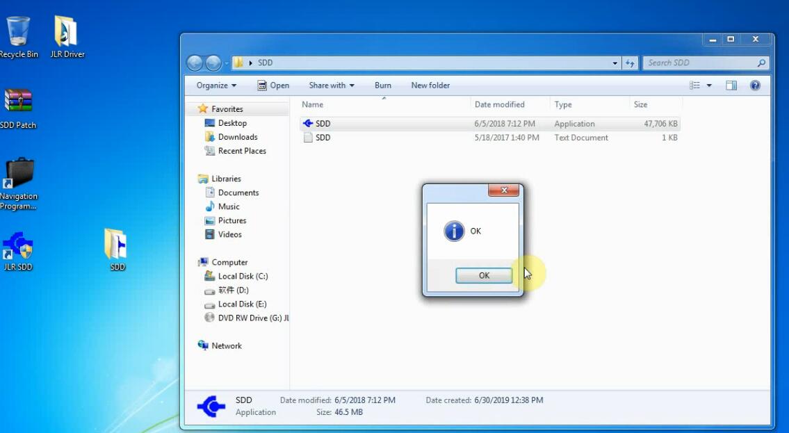The height and width of the screenshot is (433, 789).
Task: Click the Local Disk (C:) drive icon
Action: coord(210,276)
